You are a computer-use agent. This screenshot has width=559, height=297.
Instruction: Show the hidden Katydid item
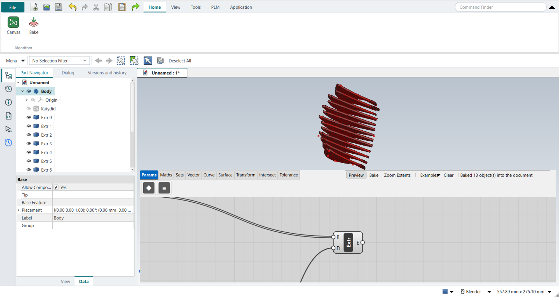[x=29, y=109]
